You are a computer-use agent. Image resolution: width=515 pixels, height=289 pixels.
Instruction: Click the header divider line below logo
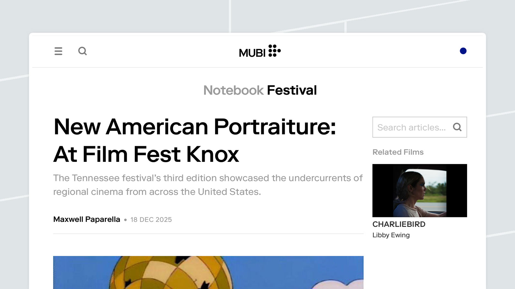click(257, 67)
